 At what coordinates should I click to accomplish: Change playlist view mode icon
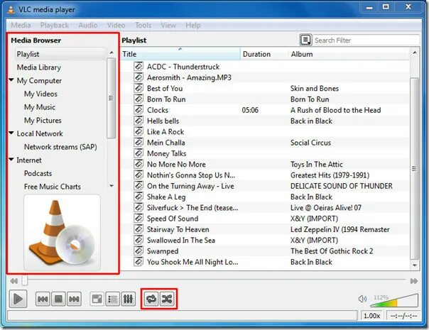305,40
